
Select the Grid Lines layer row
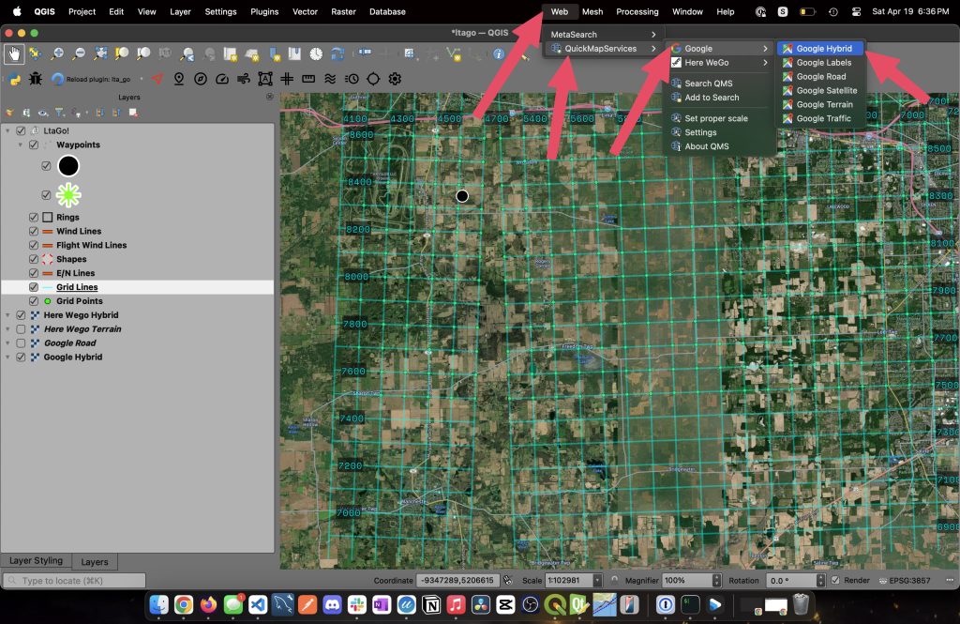(137, 287)
